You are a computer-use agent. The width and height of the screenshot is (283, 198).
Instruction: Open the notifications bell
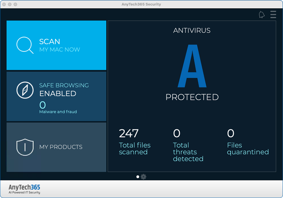click(x=261, y=14)
